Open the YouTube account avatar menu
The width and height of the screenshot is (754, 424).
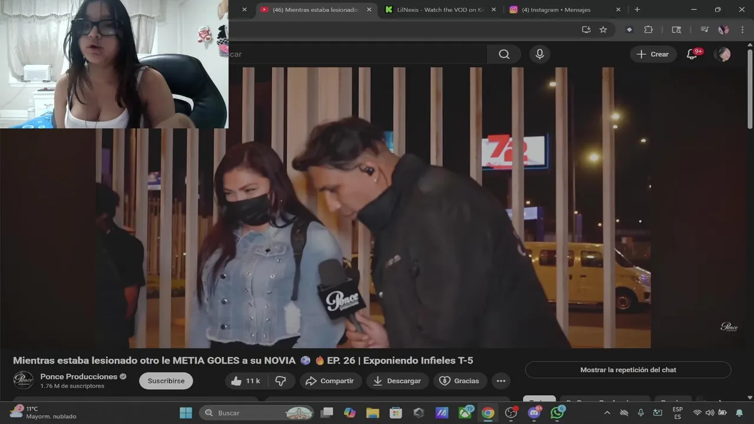(722, 54)
